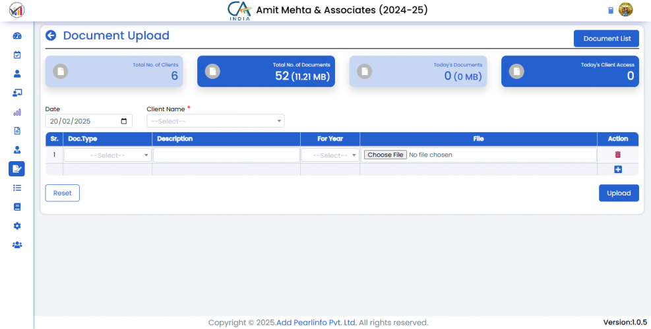Click the Document List button

click(607, 39)
